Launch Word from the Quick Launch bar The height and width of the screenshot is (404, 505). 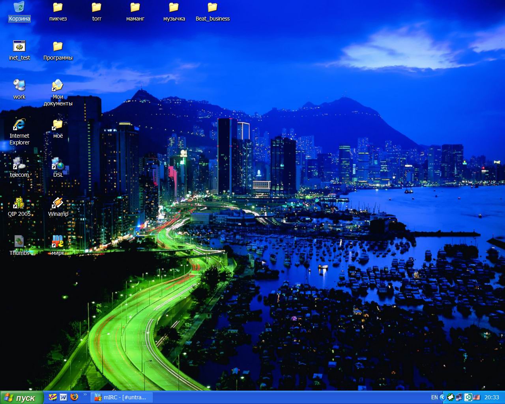63,397
